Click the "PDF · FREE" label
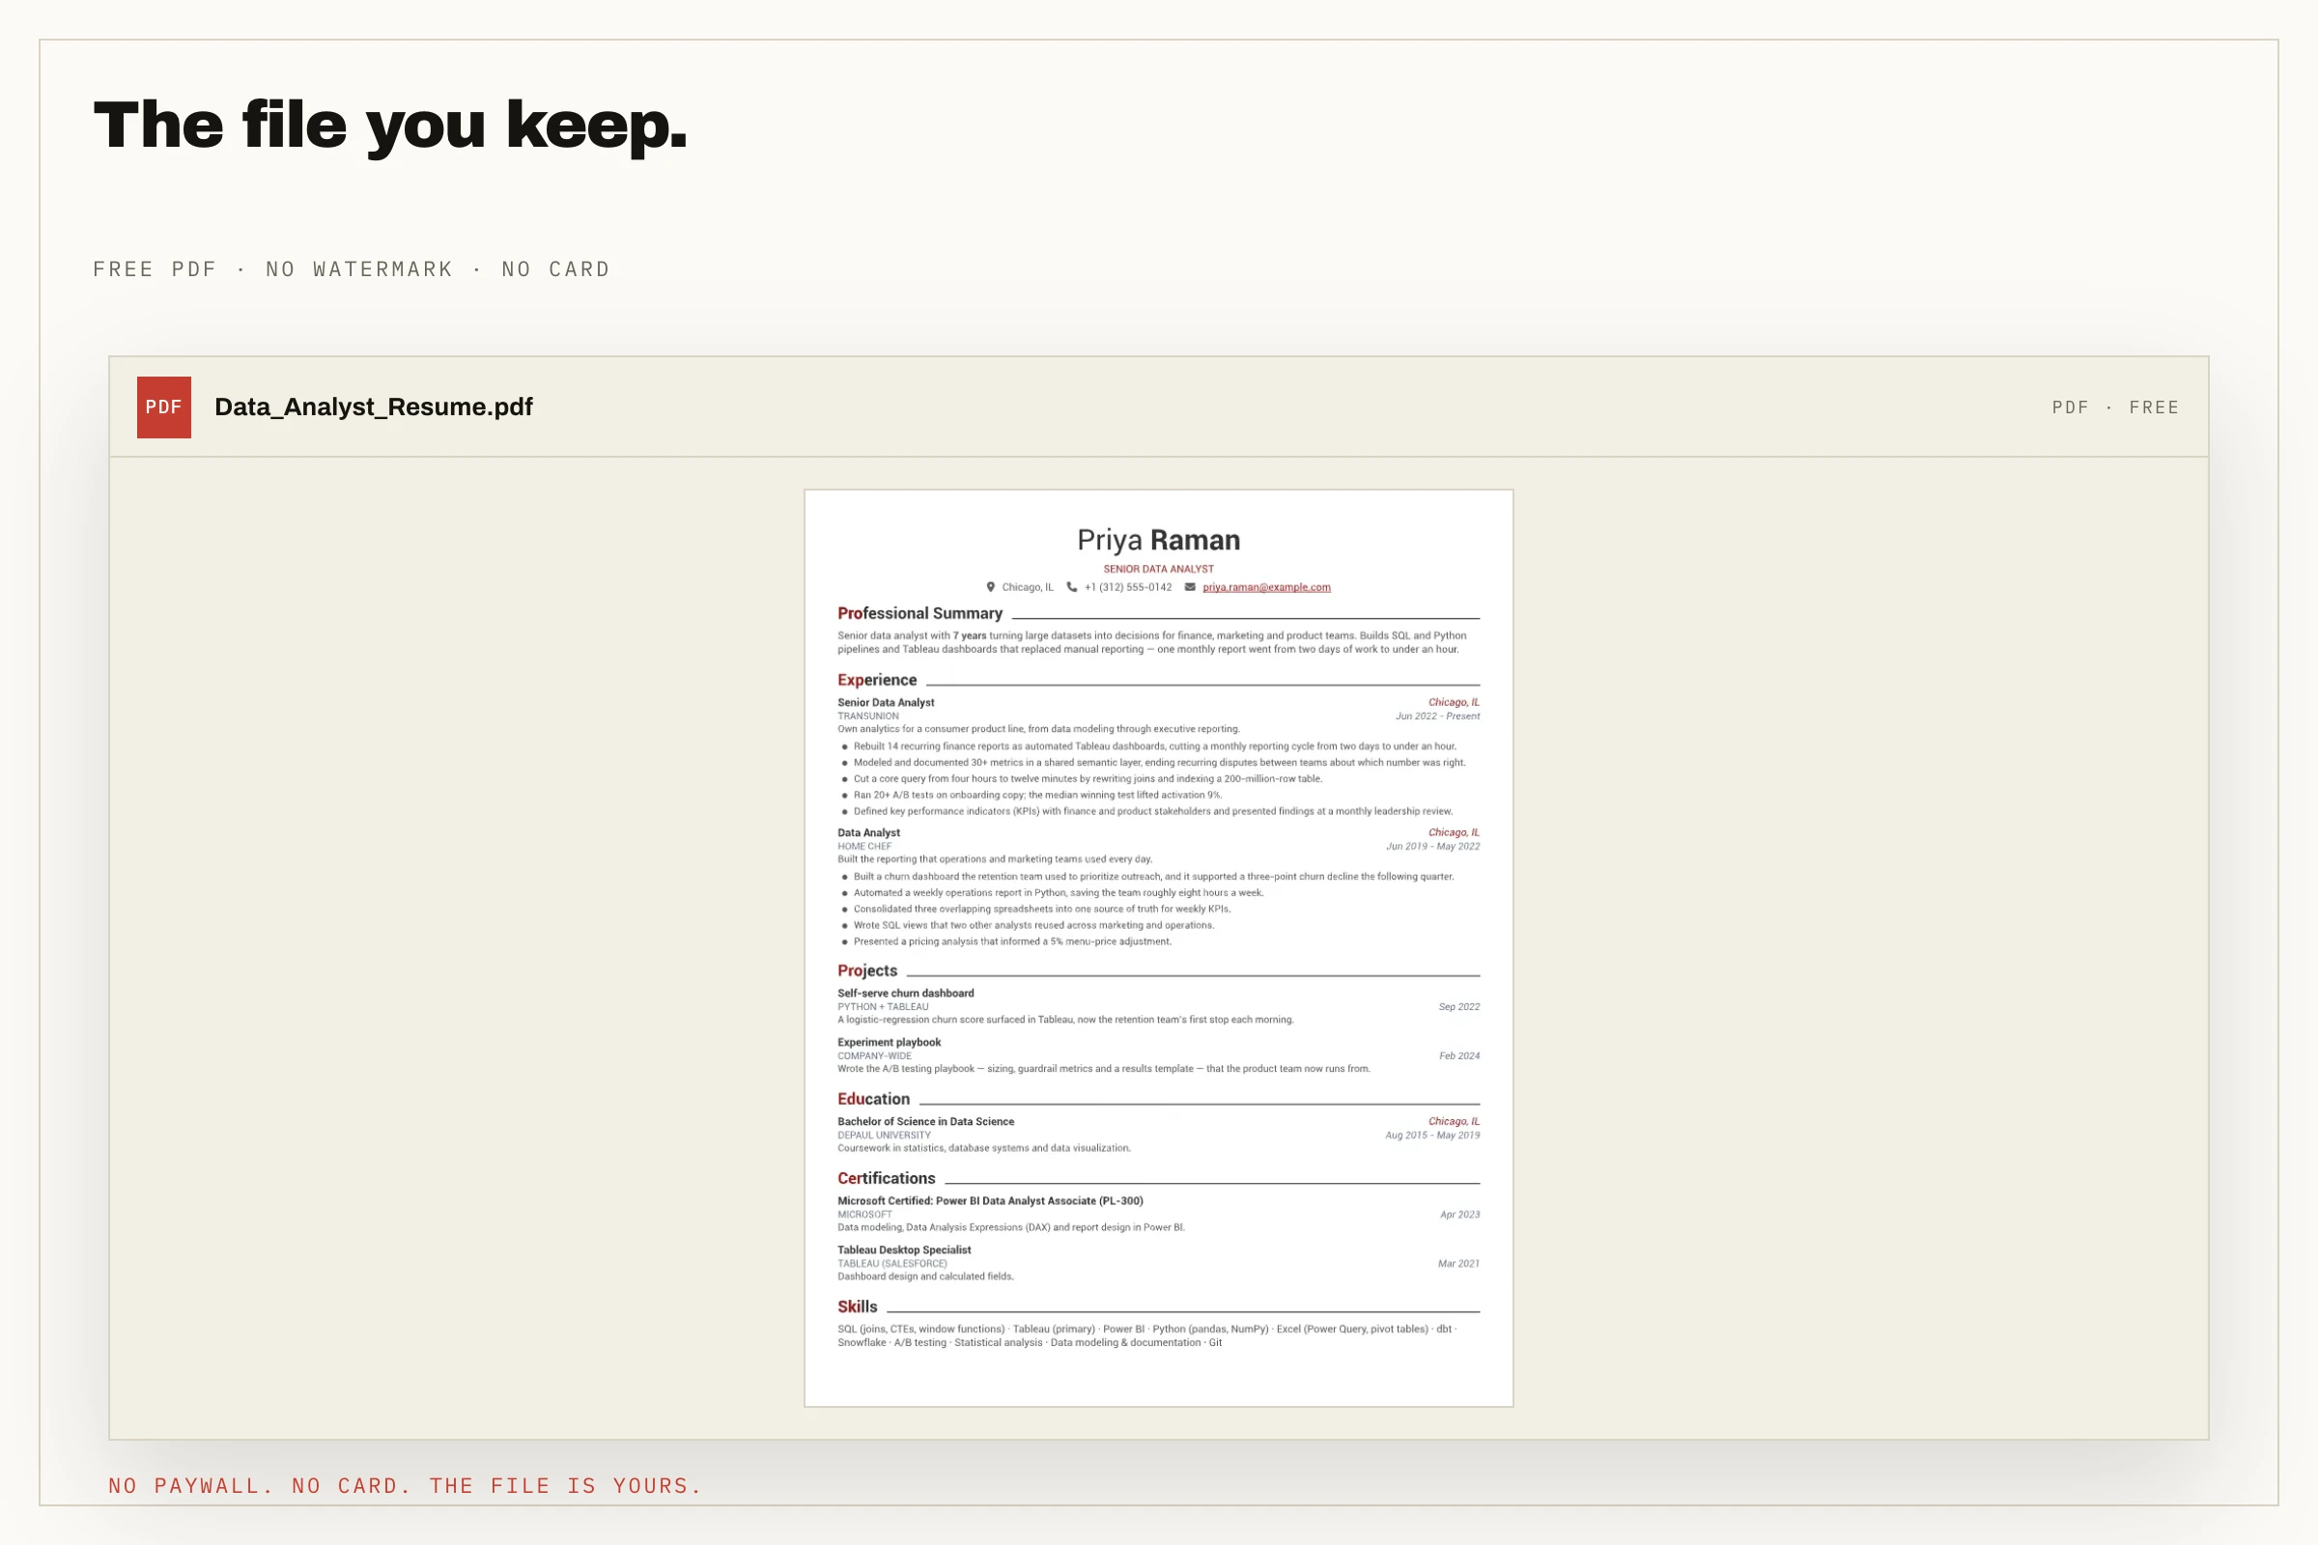Image resolution: width=2318 pixels, height=1545 pixels. click(2115, 407)
